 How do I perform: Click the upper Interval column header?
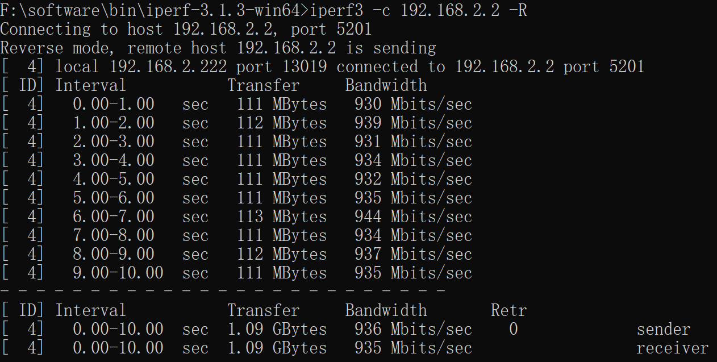tap(90, 85)
